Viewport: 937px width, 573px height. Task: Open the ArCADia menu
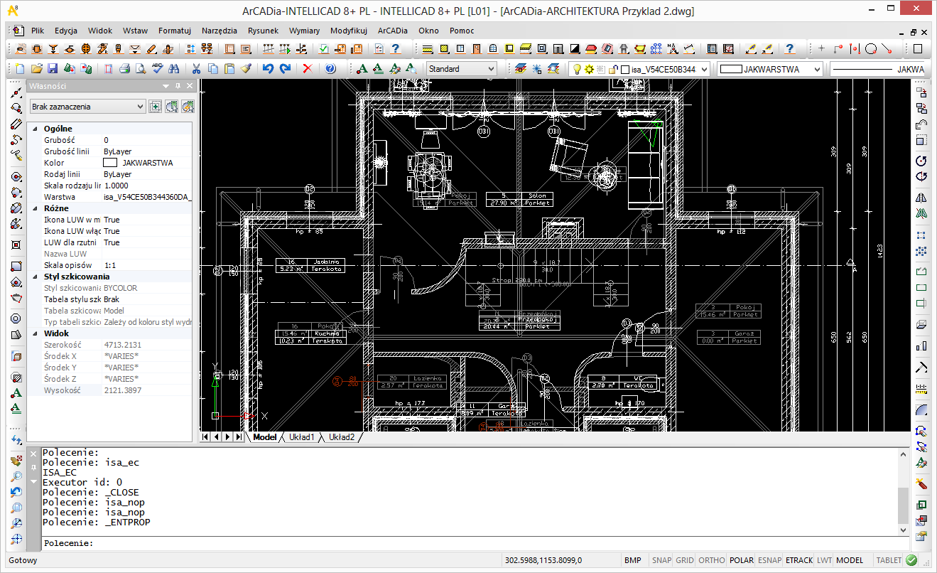393,31
